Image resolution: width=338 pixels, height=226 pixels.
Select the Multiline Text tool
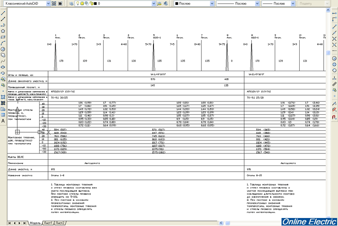(3, 121)
